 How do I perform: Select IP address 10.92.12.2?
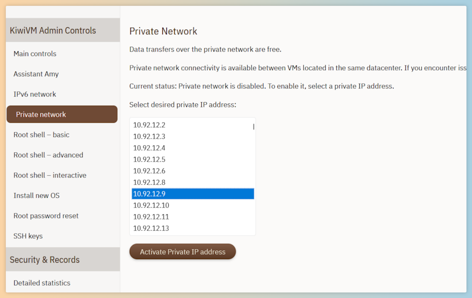click(x=193, y=125)
